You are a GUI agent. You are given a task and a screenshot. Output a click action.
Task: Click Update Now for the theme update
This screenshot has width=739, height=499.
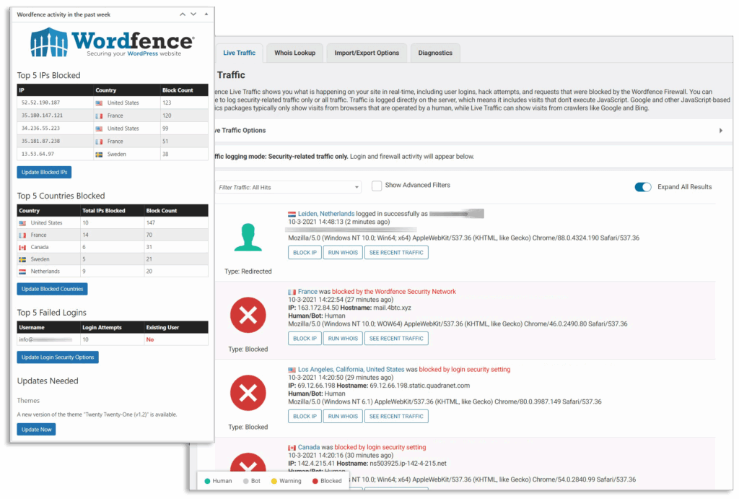(x=36, y=429)
